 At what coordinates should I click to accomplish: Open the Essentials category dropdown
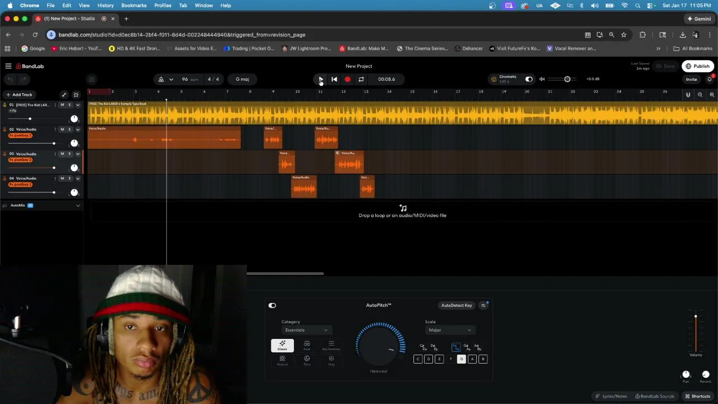306,330
